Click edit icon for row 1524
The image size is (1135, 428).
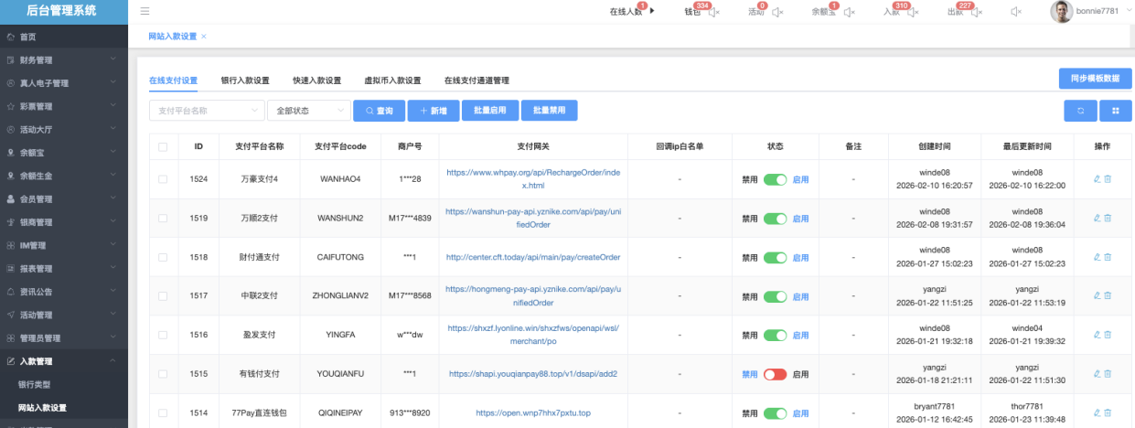tap(1097, 179)
